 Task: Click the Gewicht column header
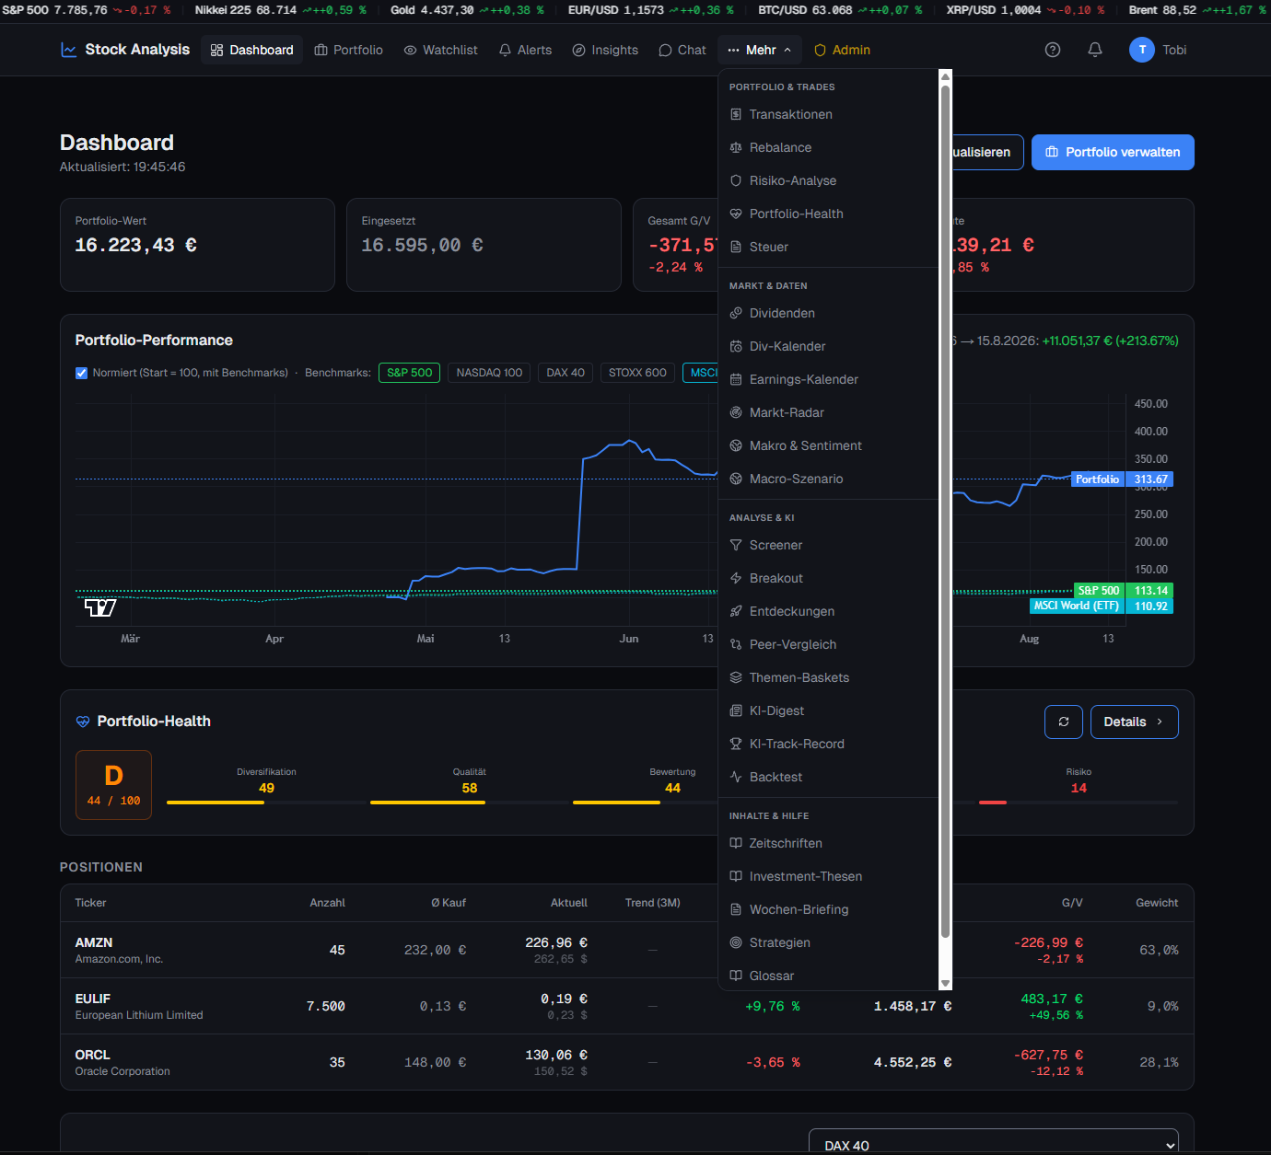(x=1157, y=903)
